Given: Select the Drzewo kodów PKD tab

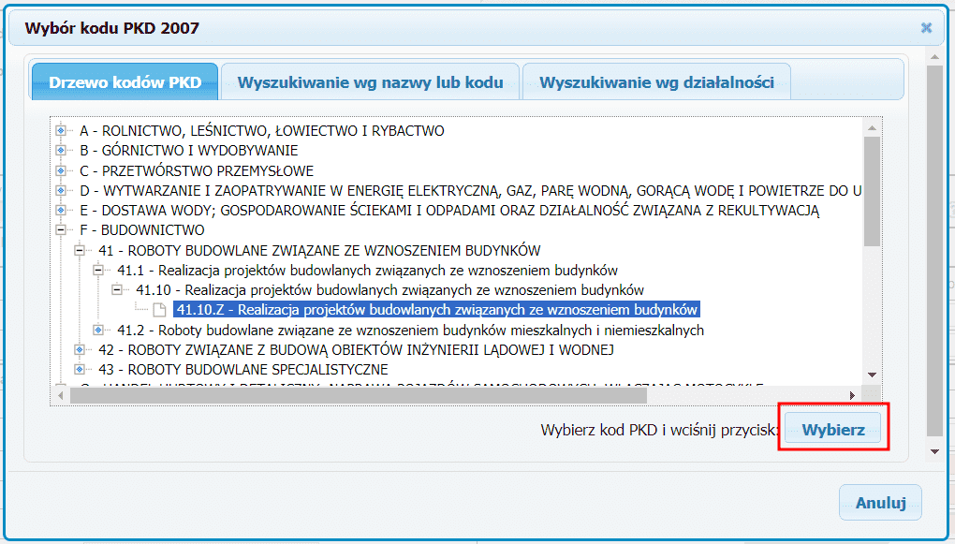Looking at the screenshot, I should point(124,81).
